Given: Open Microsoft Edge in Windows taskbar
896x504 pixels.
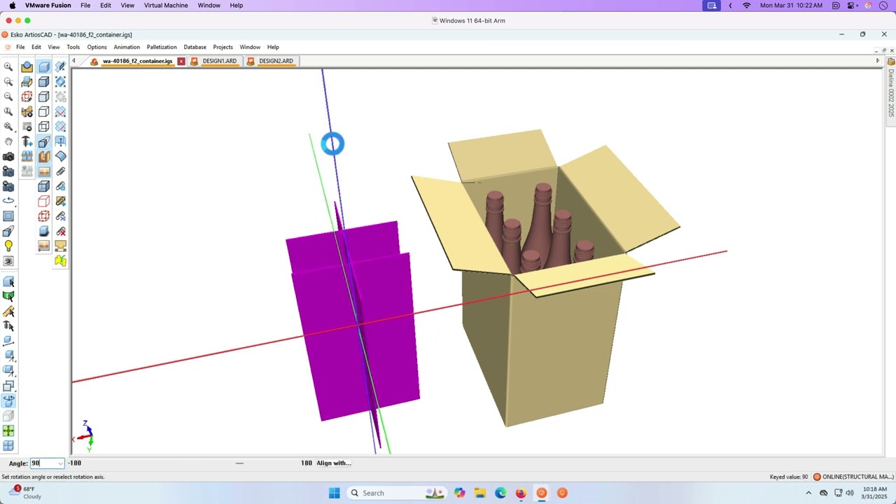Looking at the screenshot, I should tap(500, 493).
